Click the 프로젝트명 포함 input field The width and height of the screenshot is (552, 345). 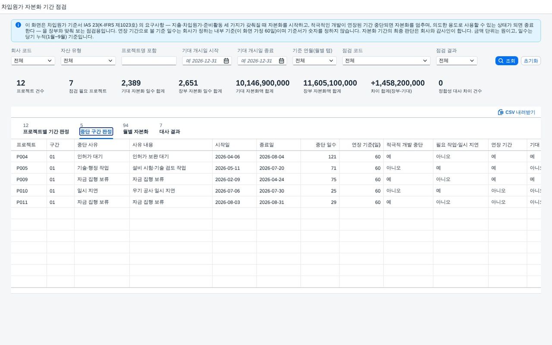tap(149, 61)
